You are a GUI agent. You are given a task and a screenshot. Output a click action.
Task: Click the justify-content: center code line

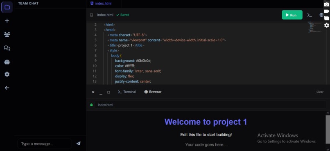click(133, 81)
